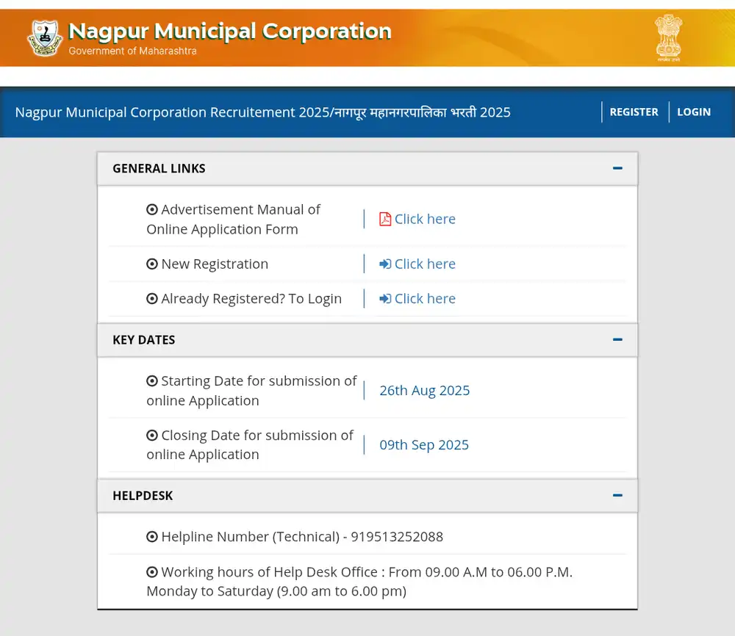
Task: Open Advertisement Manual 'Click here' link
Action: (x=425, y=219)
